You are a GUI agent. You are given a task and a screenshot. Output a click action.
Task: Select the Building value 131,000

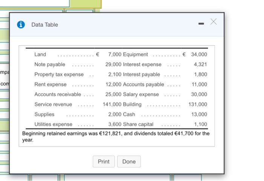point(198,104)
